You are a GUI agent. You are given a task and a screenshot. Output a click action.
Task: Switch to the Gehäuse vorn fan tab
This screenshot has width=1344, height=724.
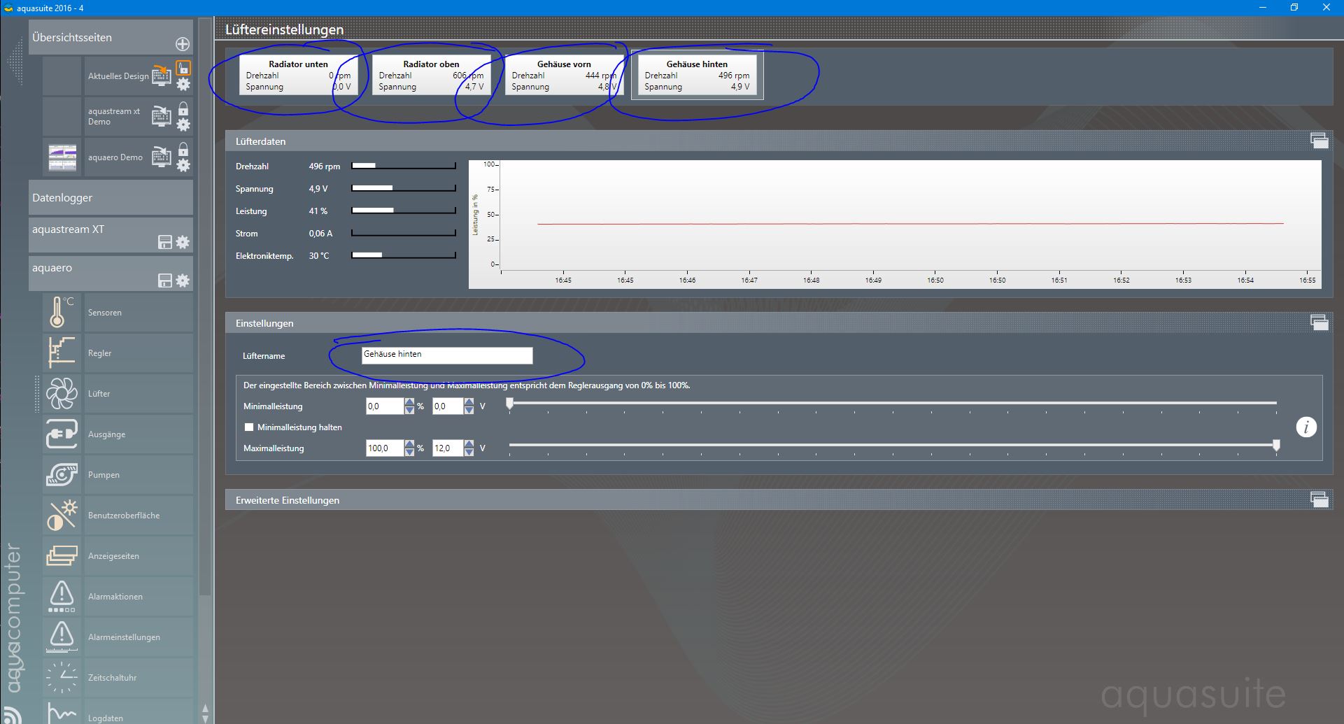[564, 75]
